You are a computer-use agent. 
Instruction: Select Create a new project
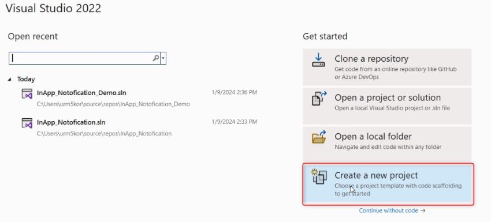click(x=388, y=184)
